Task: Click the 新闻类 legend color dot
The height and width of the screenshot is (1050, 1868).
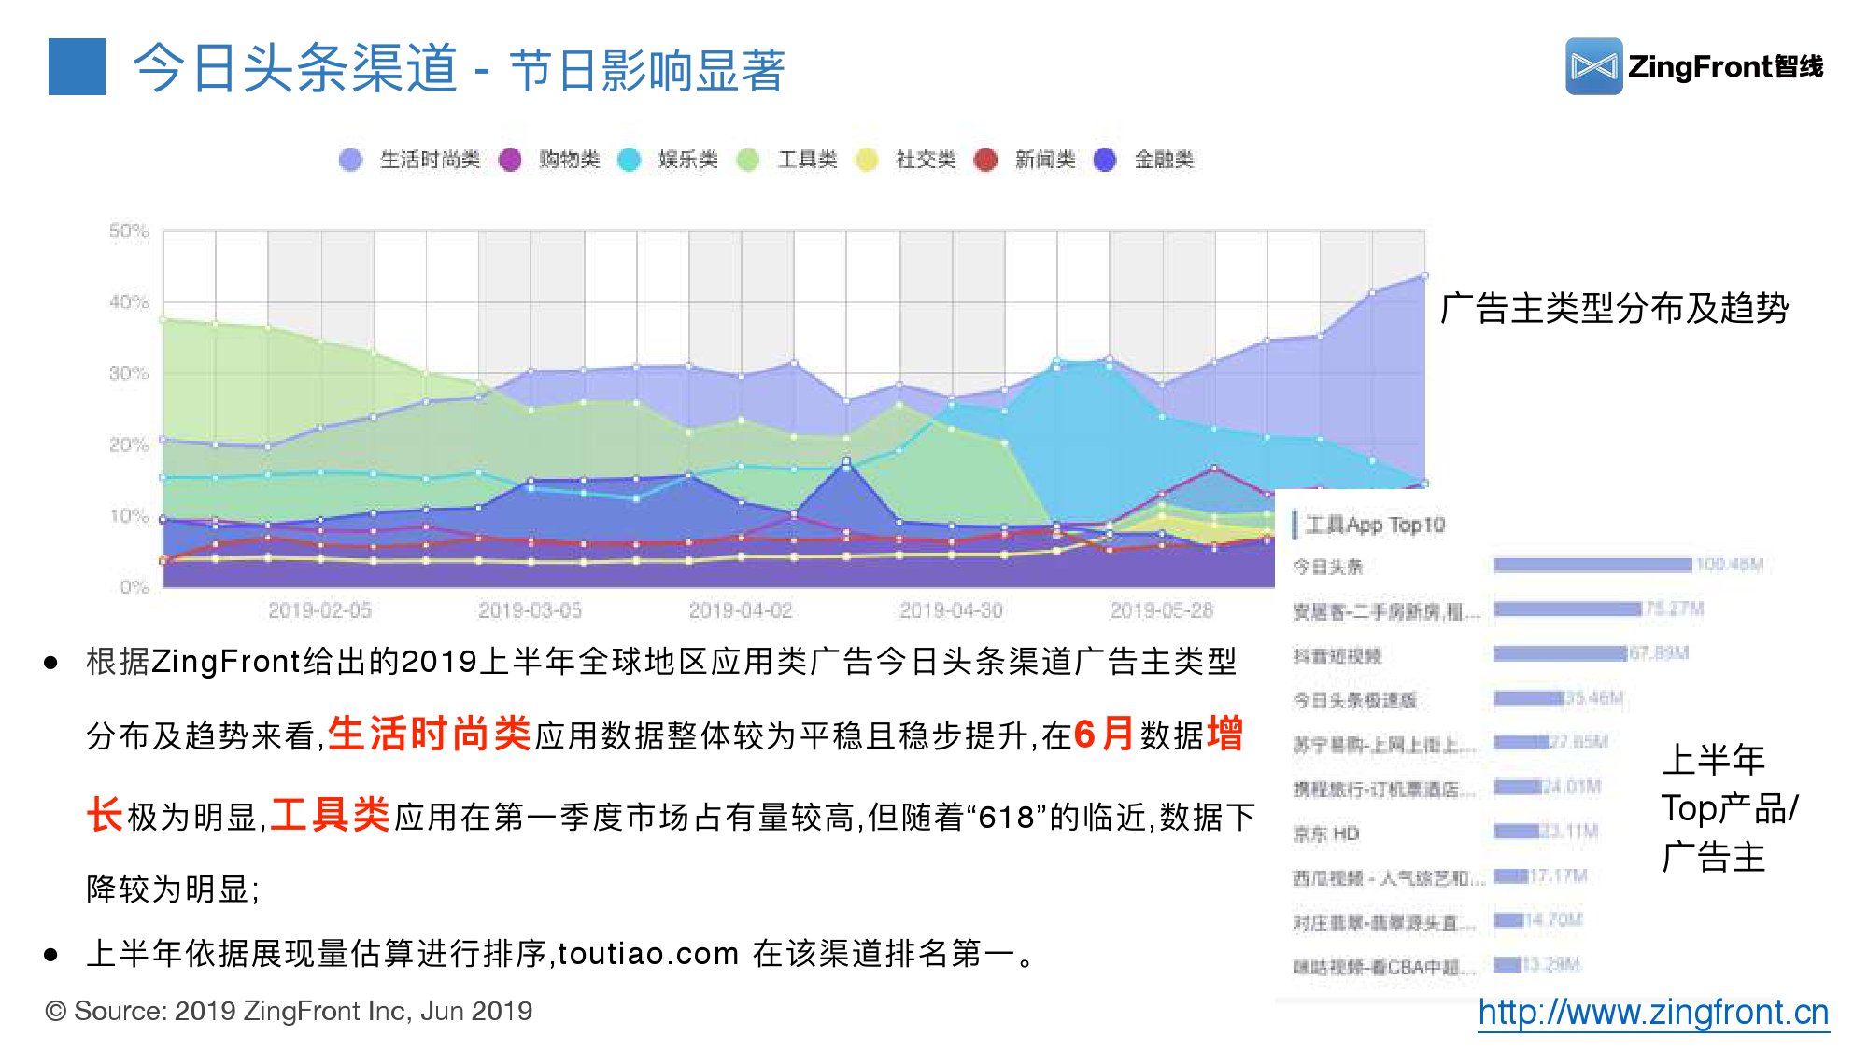Action: [x=985, y=160]
